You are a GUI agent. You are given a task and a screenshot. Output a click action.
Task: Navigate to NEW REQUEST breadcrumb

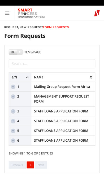pos(31,27)
